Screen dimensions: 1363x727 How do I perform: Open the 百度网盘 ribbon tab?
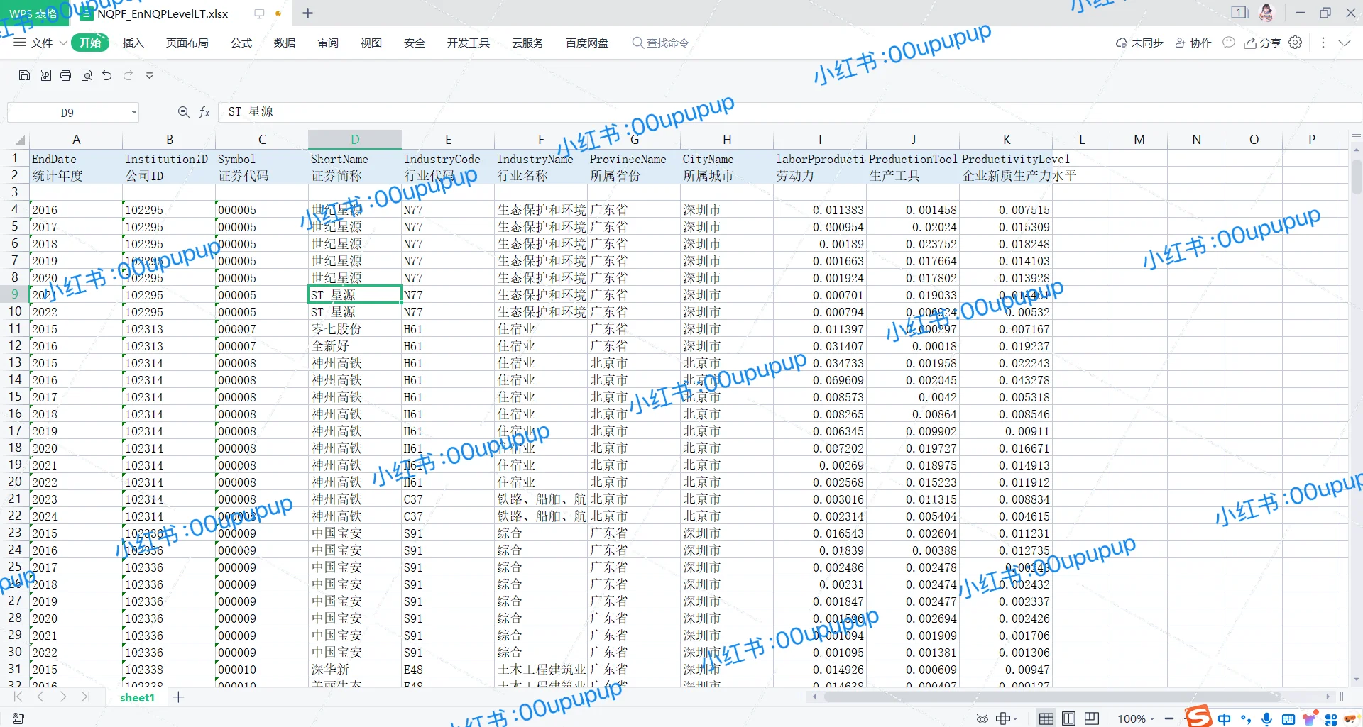coord(587,43)
